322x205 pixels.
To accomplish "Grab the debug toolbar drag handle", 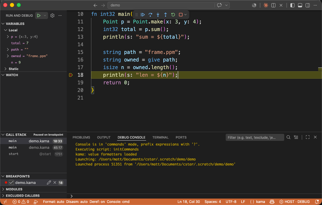I will 137,15.
